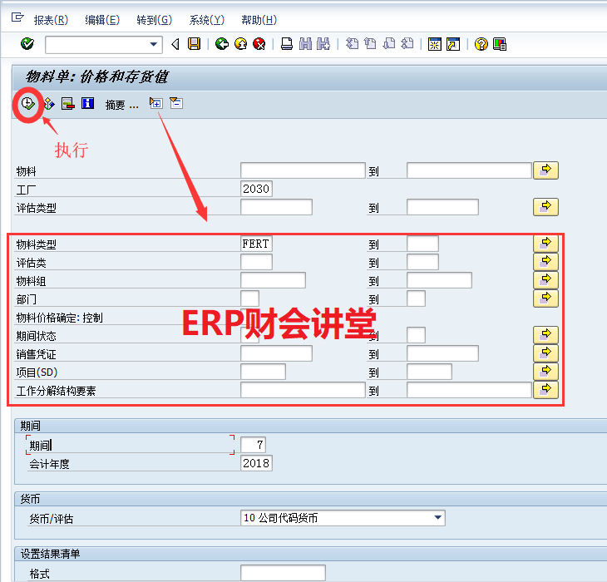The width and height of the screenshot is (607, 582).
Task: Open the 系统(Y) menu
Action: (x=207, y=20)
